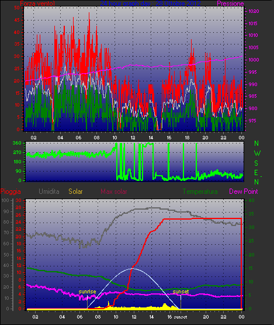
Task: Click hour 20 on bottom chart axis
Action: point(206,317)
